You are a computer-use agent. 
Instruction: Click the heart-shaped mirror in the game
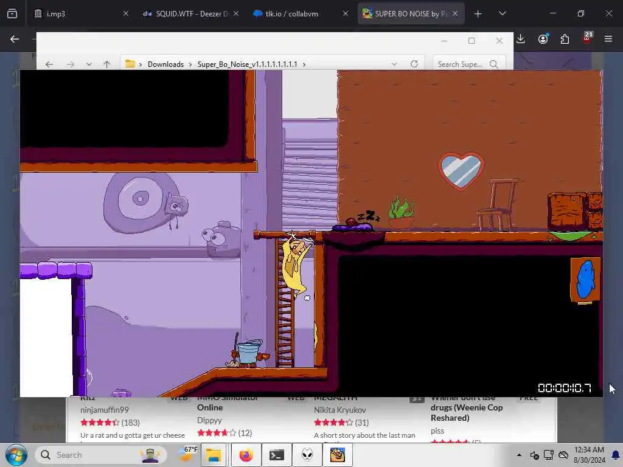461,171
